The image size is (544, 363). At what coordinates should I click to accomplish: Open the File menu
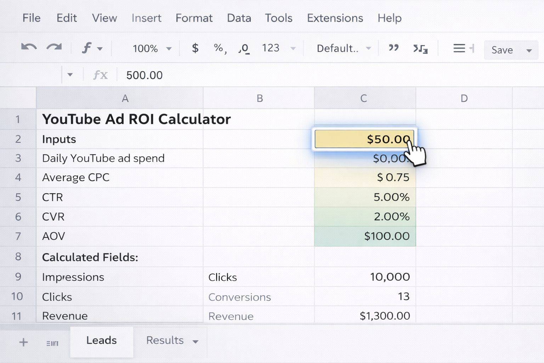pyautogui.click(x=32, y=18)
